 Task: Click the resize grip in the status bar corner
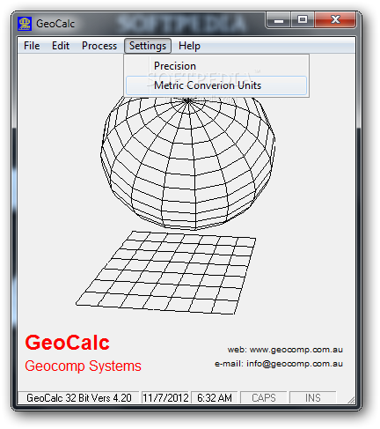351,400
